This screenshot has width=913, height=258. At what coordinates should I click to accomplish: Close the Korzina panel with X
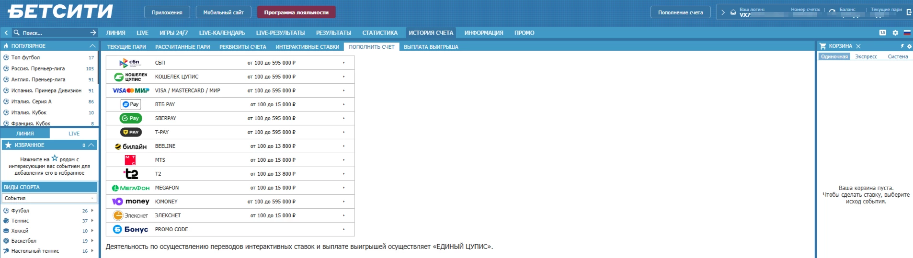(x=858, y=46)
